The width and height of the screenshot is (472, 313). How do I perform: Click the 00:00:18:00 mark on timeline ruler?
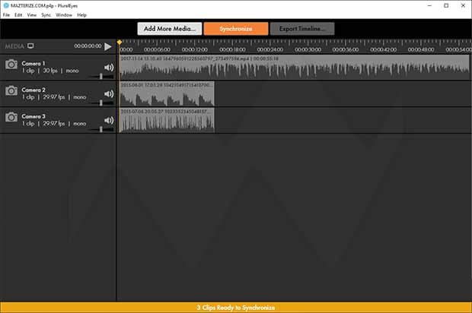(x=232, y=49)
